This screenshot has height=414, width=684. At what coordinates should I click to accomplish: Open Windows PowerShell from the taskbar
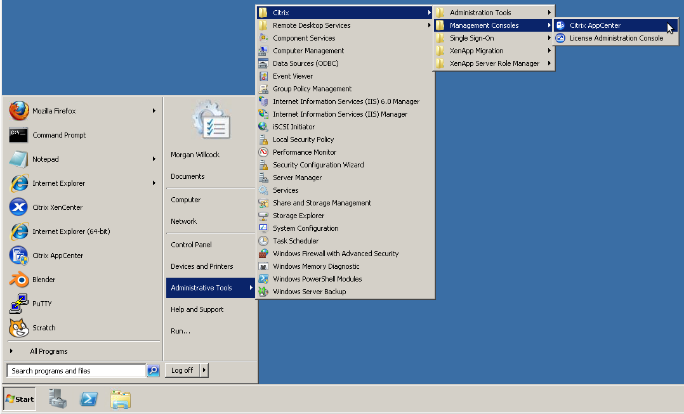click(89, 399)
